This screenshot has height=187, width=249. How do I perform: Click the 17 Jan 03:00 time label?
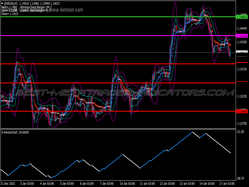point(227,183)
